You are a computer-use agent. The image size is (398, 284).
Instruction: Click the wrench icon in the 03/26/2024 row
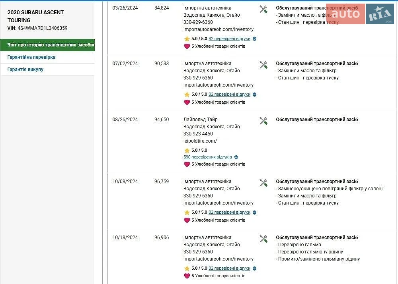263,9
